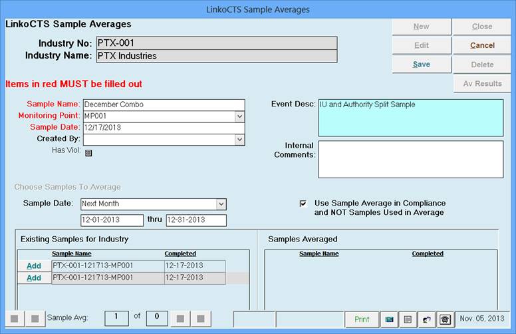Screen dimensions: 516x334
Task: Click the start date field 12-01-2013
Action: pyautogui.click(x=112, y=220)
